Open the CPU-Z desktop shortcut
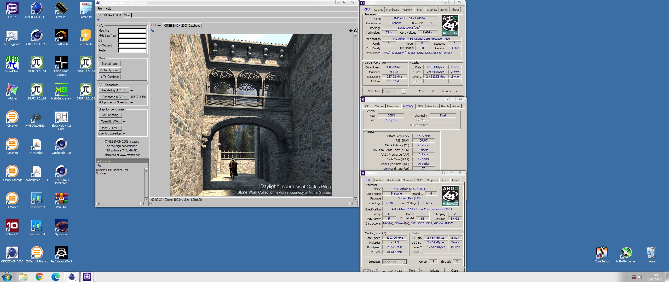669x282 pixels. coord(12,10)
